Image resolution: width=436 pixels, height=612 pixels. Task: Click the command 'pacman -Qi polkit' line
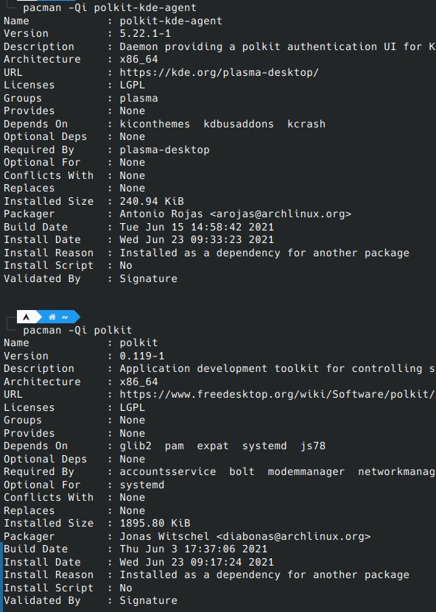[x=77, y=330]
